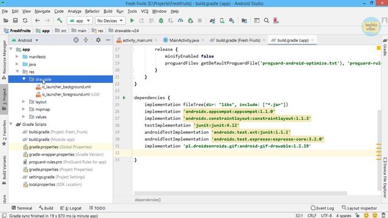Open the AVD Manager icon

pos(222,21)
